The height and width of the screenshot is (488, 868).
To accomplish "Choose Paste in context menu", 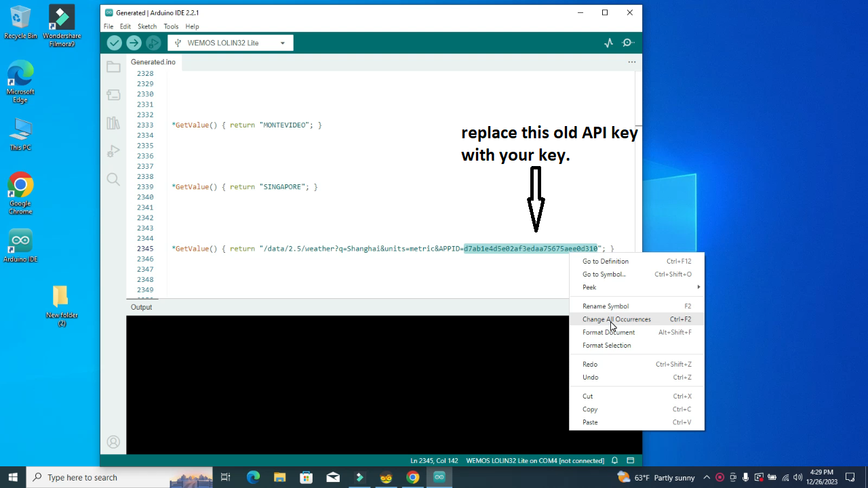I will point(637,422).
